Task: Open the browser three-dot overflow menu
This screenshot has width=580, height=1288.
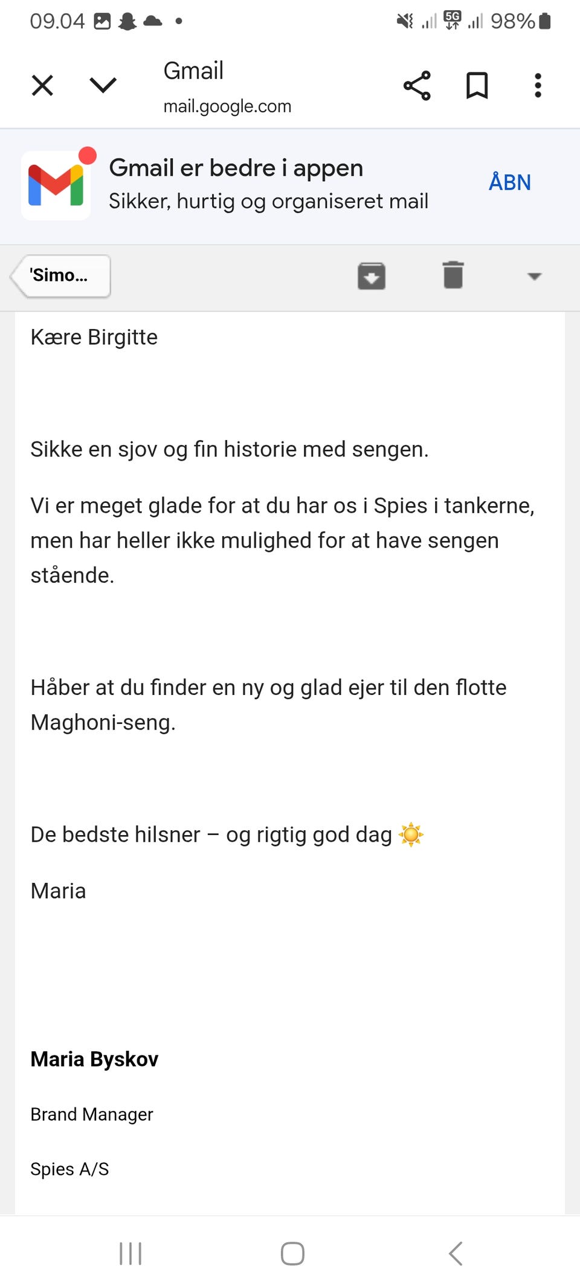Action: click(537, 85)
